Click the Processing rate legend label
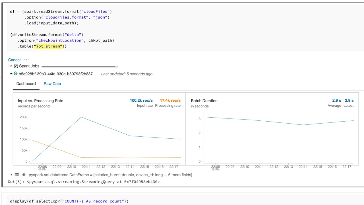This screenshot has height=205, width=364. pos(168,106)
